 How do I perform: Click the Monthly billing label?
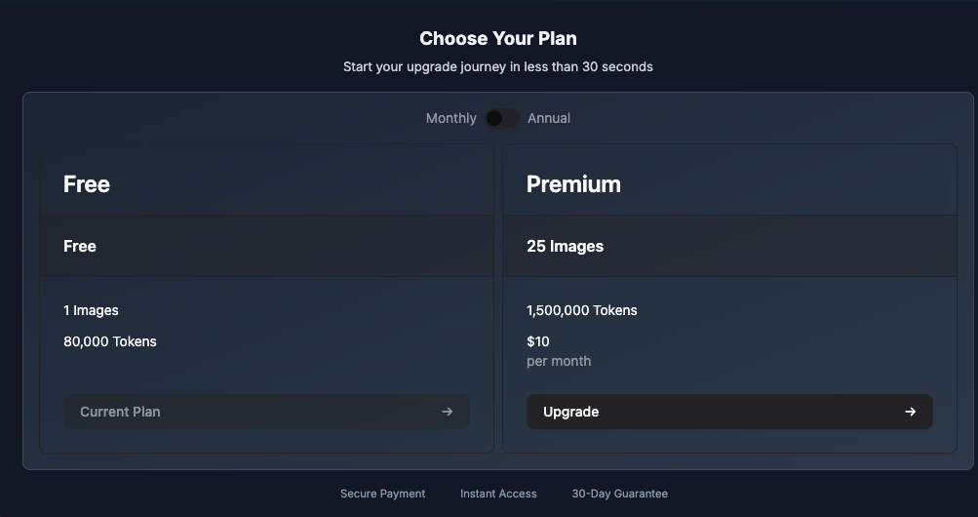point(450,118)
